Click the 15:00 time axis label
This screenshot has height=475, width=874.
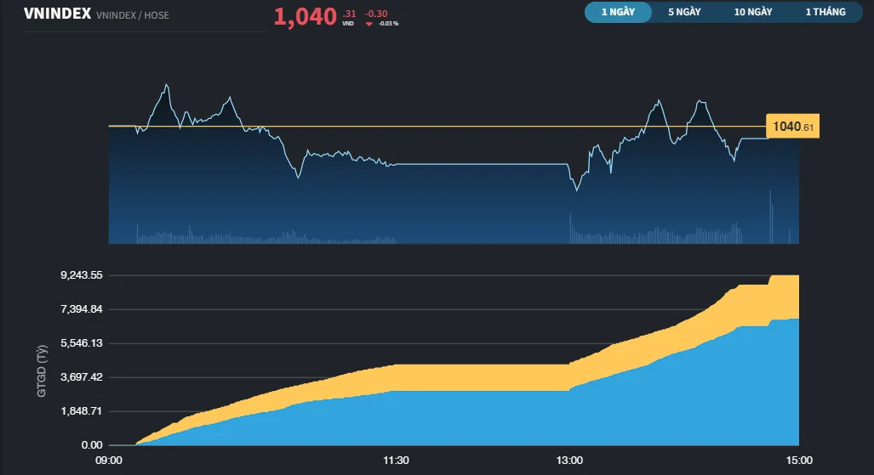click(799, 461)
